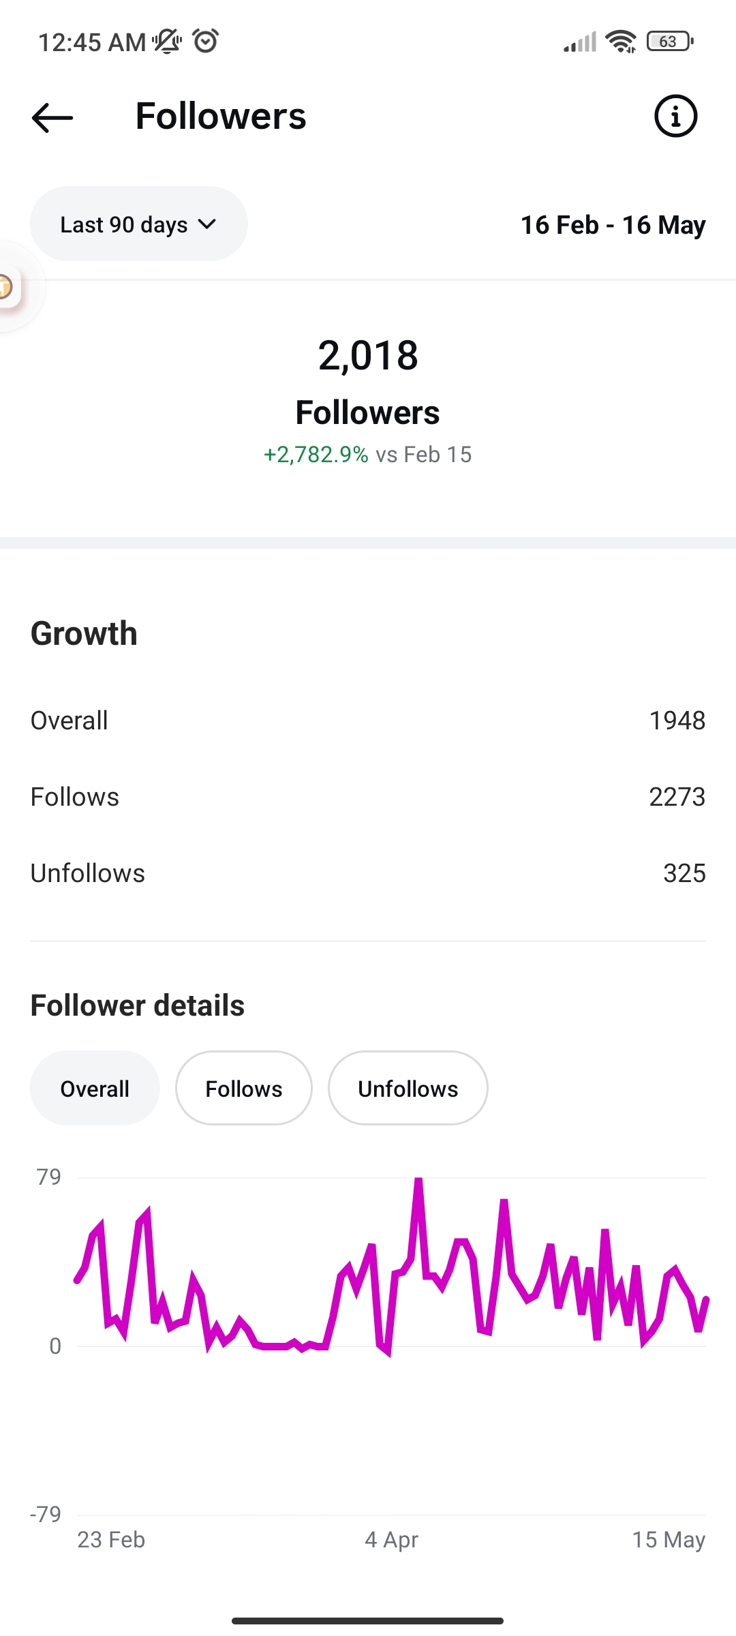736x1636 pixels.
Task: Tap the 16 Feb - 16 May date range
Action: tap(613, 225)
